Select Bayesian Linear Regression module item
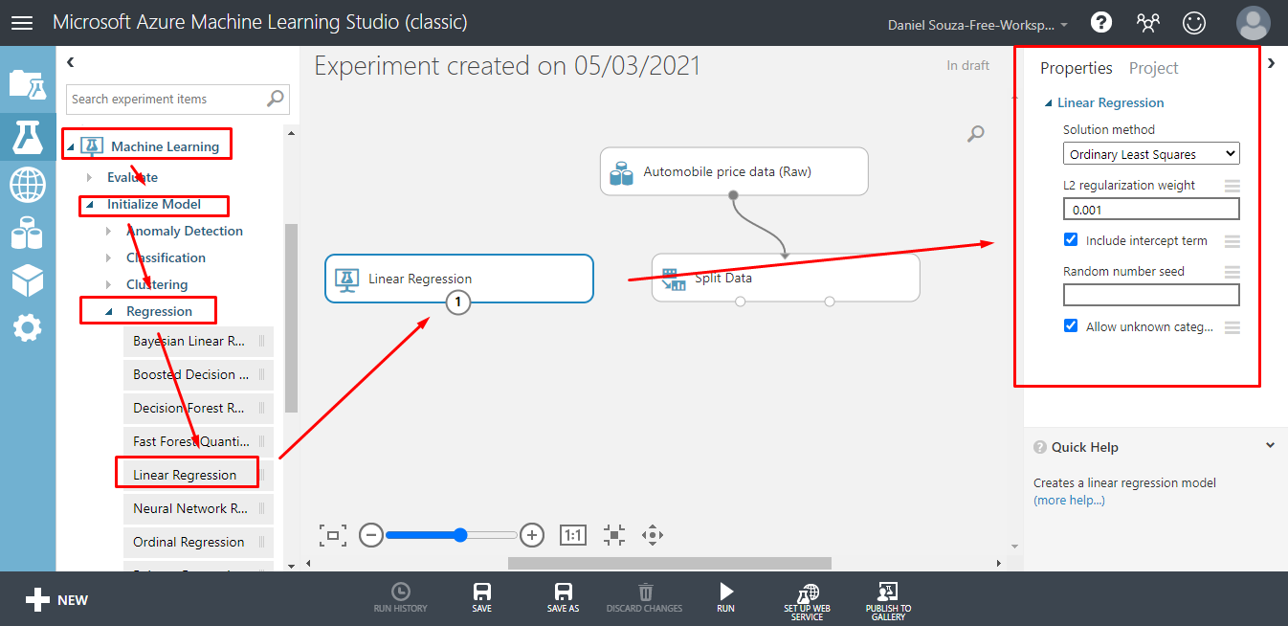Screen dimensions: 1288x626 [198, 341]
